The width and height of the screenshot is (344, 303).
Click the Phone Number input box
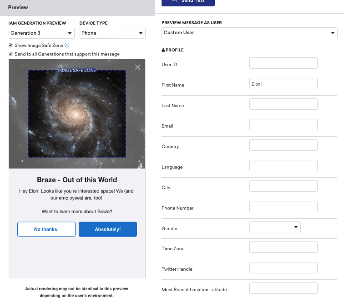(x=283, y=207)
